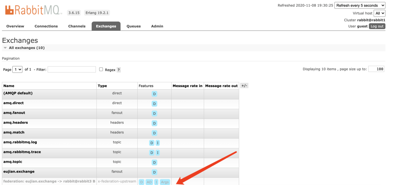
Task: Click the Args badge on federation row
Action: (x=165, y=182)
